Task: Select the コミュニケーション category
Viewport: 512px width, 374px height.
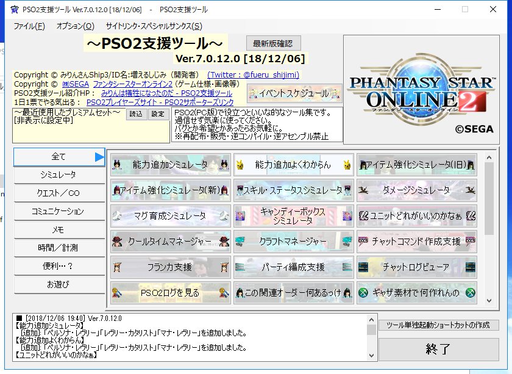Action: point(59,212)
